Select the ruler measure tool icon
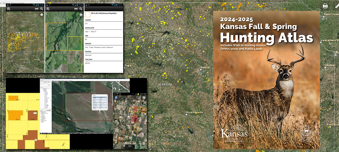Image resolution: width=339 pixels, height=152 pixels. click(x=337, y=6)
